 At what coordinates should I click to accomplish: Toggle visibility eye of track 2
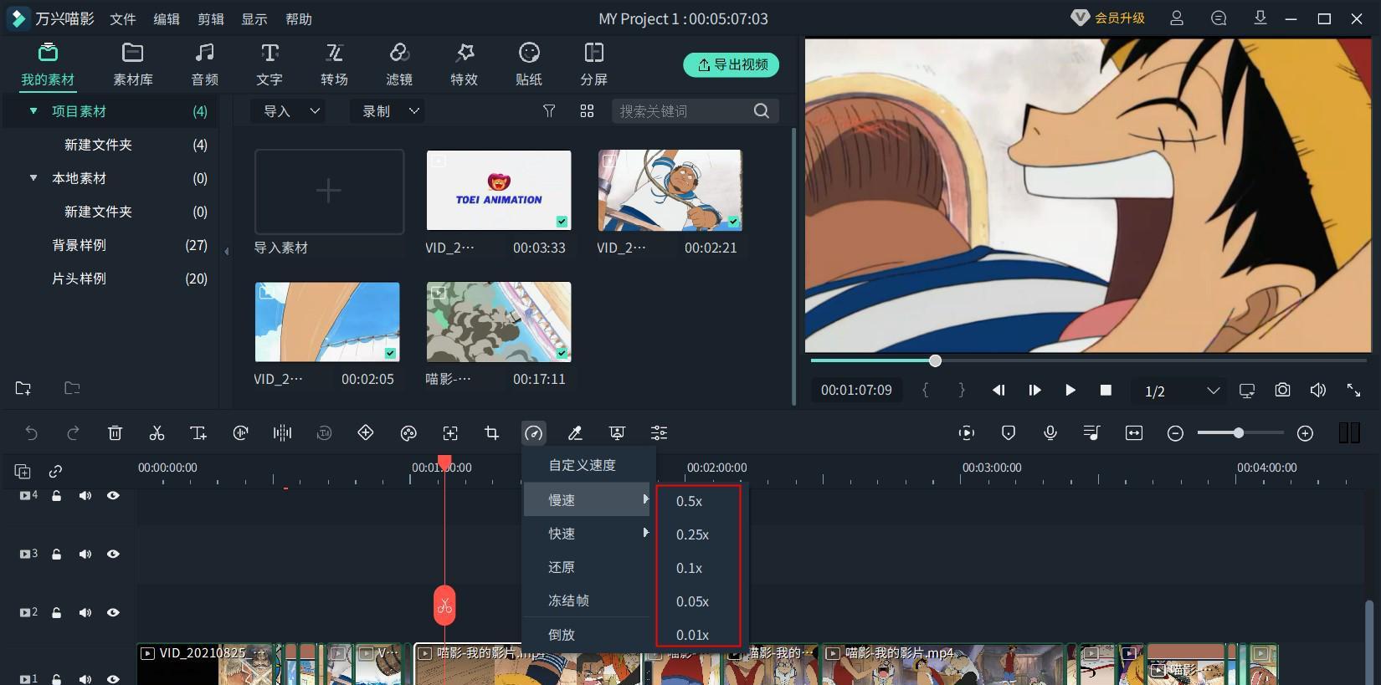tap(113, 612)
